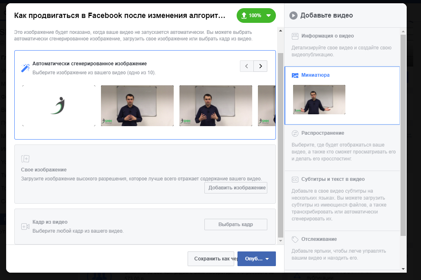Click the right sidebar scrollbar down arrow
The height and width of the screenshot is (280, 421).
coord(403,269)
